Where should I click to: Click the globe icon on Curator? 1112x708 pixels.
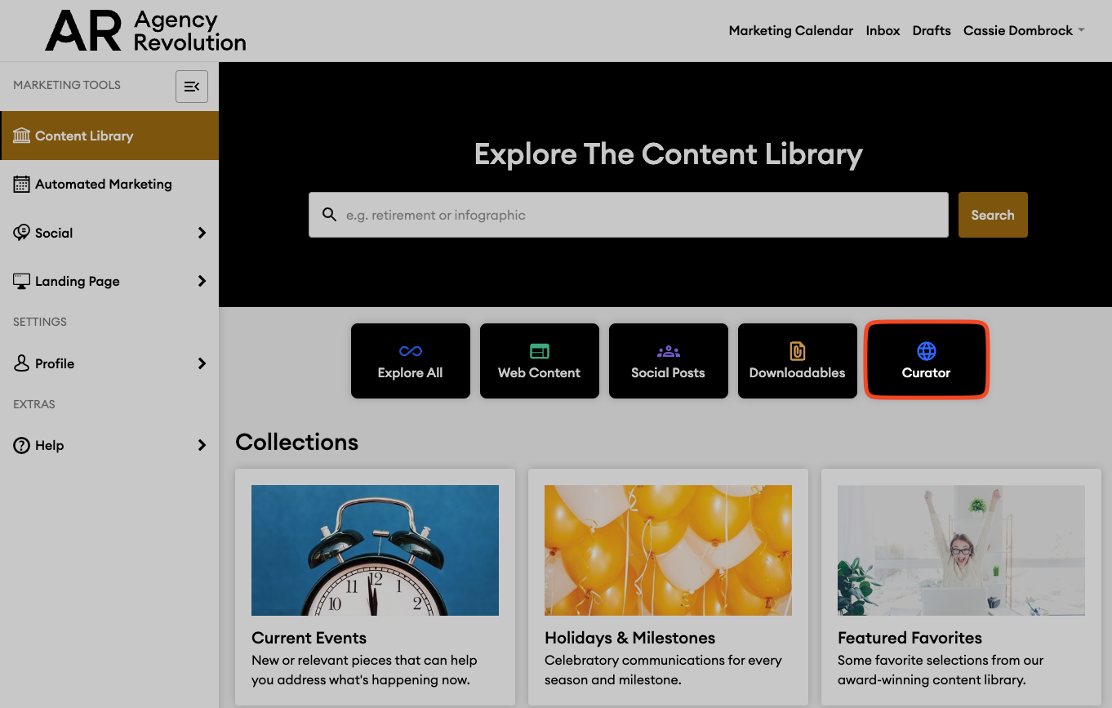[927, 351]
